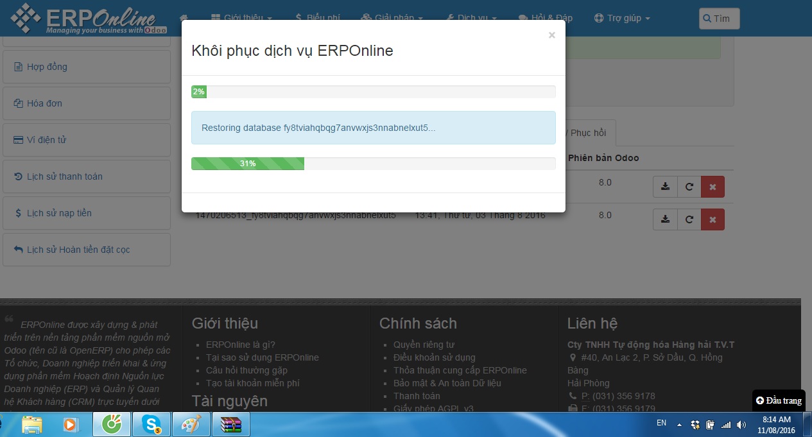
Task: Click the Liên hệ footer heading
Action: [x=592, y=323]
